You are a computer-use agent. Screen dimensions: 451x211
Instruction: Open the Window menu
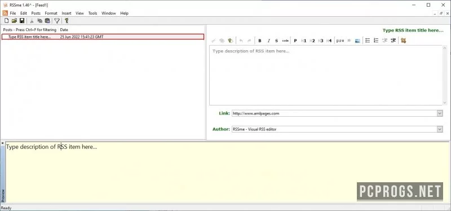(x=108, y=13)
